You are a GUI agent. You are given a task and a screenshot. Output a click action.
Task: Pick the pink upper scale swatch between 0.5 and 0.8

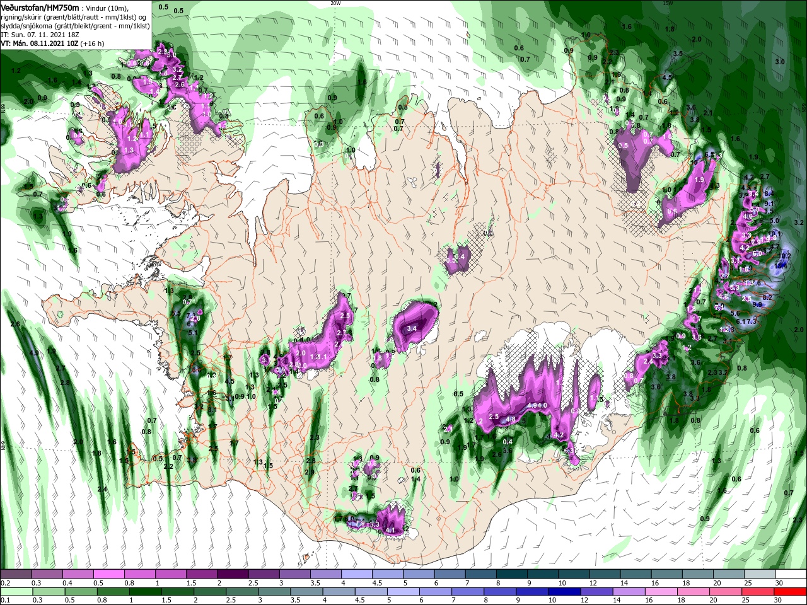109,573
